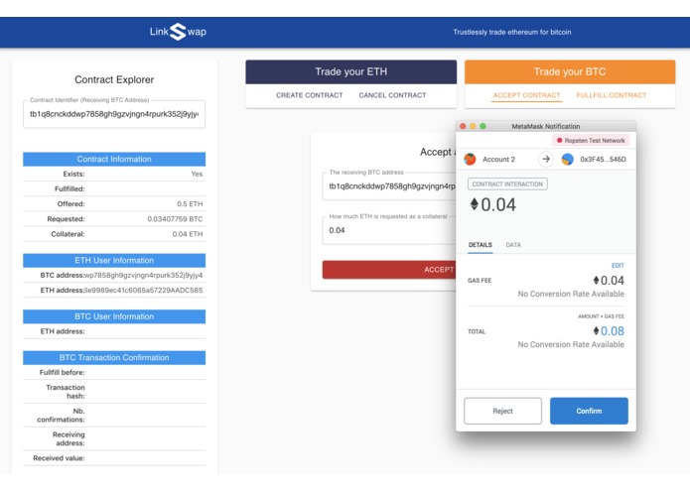Click the 0x3F45...546D address text
This screenshot has height=490, width=690.
[603, 159]
